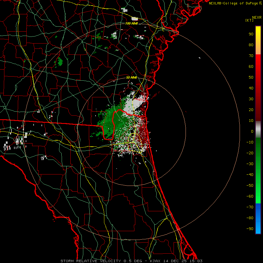
Task: Click the 80 value on the velocity scale
Action: coord(251,45)
